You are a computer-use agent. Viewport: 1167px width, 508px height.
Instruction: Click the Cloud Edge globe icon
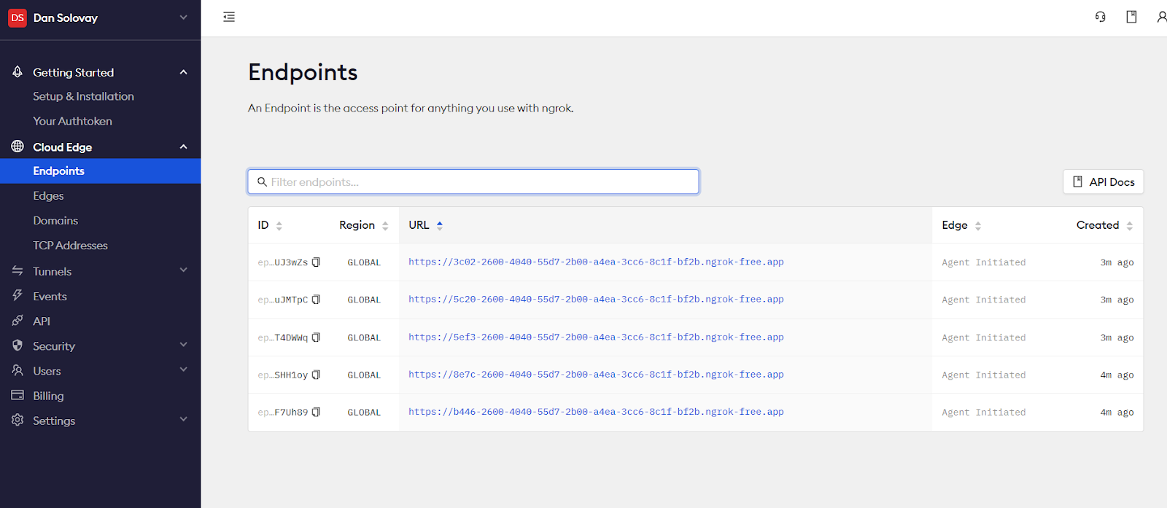pos(18,146)
